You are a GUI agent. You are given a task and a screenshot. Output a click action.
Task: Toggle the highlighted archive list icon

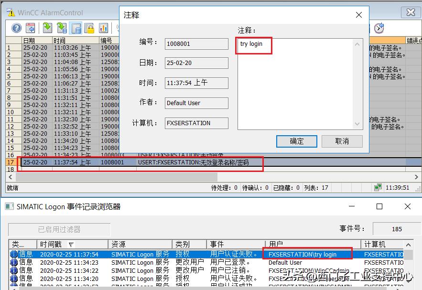click(x=76, y=28)
